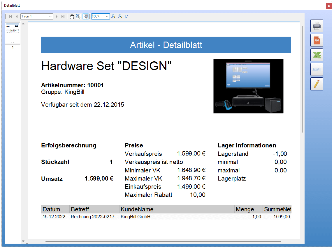Zoom in with the plus magnifier
The width and height of the screenshot is (334, 248).
pyautogui.click(x=113, y=16)
